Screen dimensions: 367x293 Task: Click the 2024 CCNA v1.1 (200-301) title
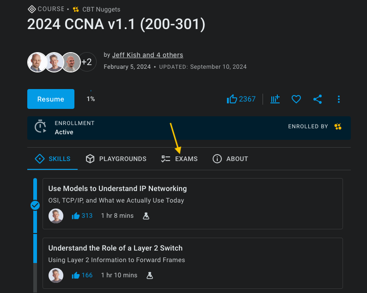point(116,24)
